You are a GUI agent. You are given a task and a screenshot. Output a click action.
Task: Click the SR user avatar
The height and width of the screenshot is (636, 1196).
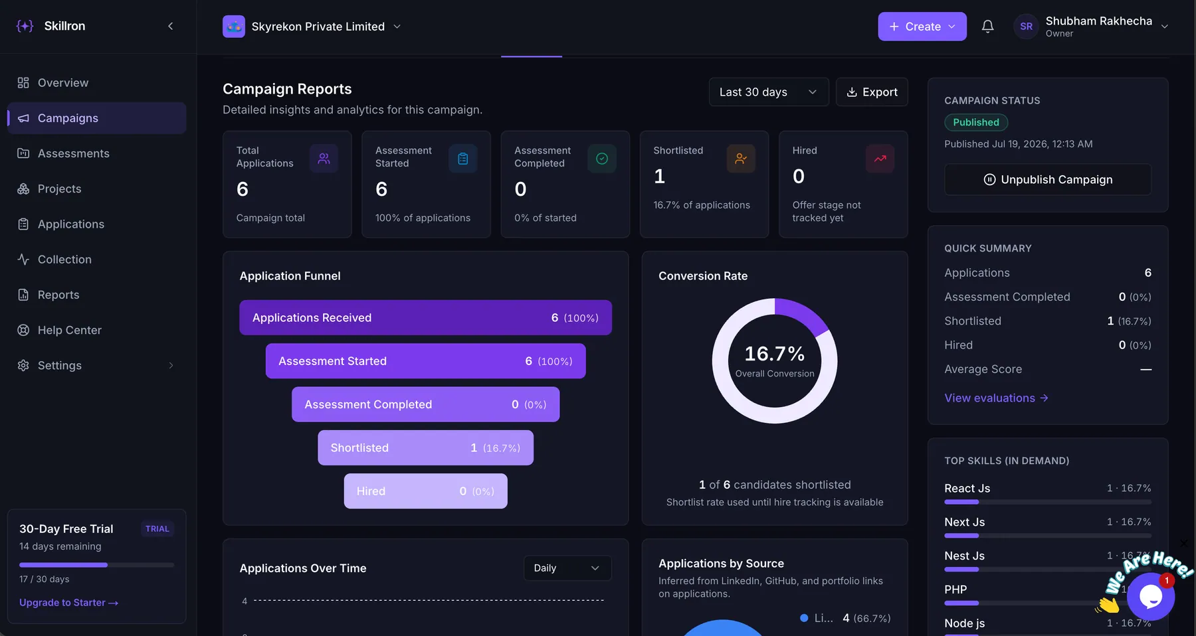pos(1026,27)
